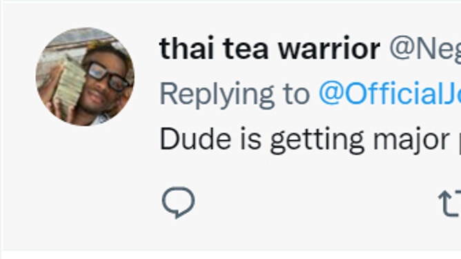Click the word 'tea' in the author name

tap(246, 49)
